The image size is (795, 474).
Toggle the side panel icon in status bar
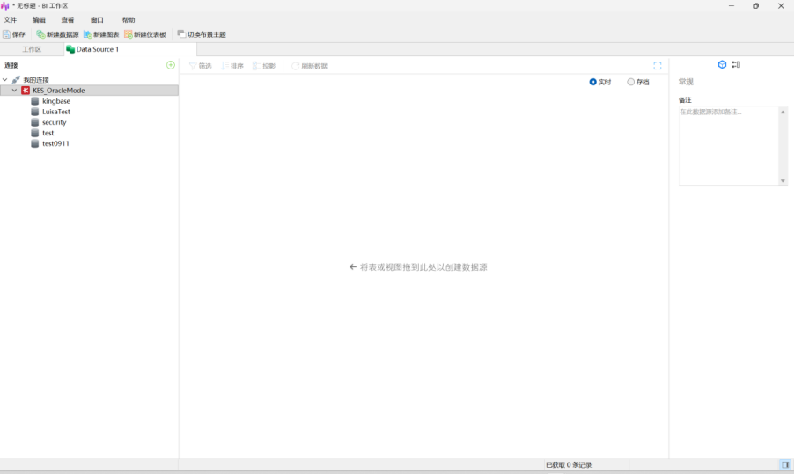[784, 464]
